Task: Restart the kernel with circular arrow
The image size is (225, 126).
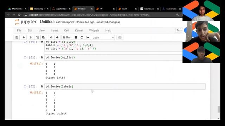Action: [82, 37]
